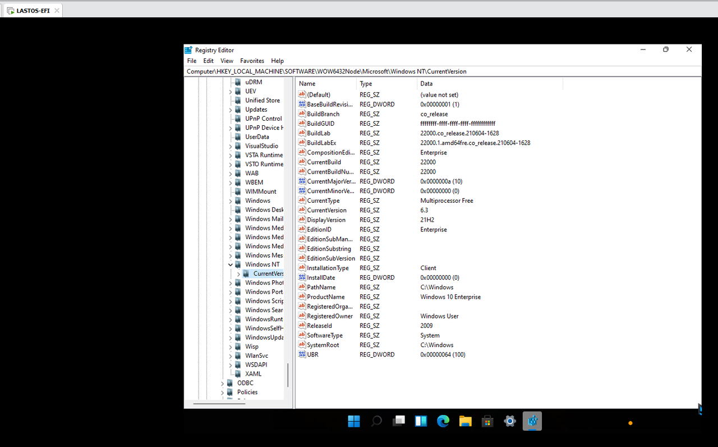Viewport: 718px width, 447px height.
Task: Open the Windows Start menu icon
Action: [x=354, y=421]
